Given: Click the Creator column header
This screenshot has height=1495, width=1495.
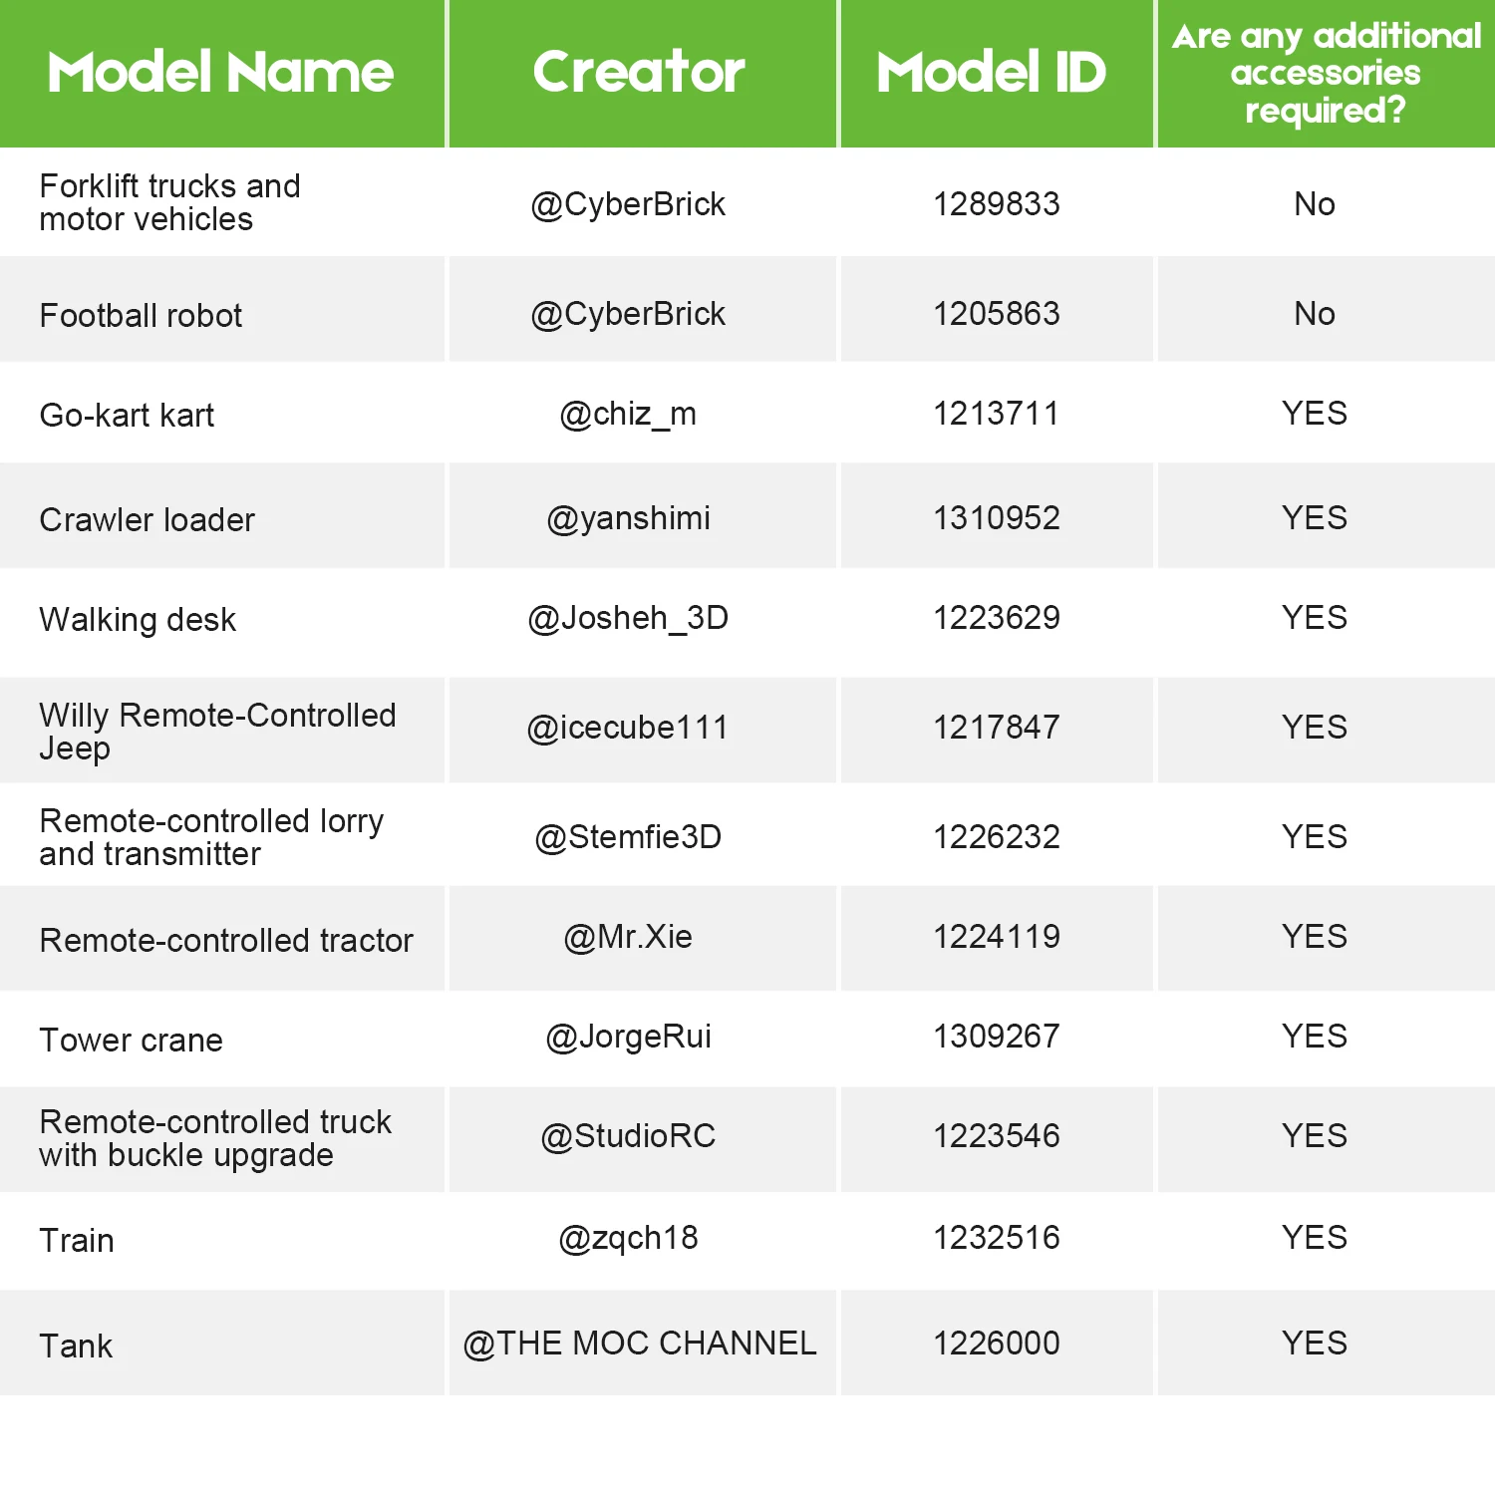Looking at the screenshot, I should [x=639, y=73].
